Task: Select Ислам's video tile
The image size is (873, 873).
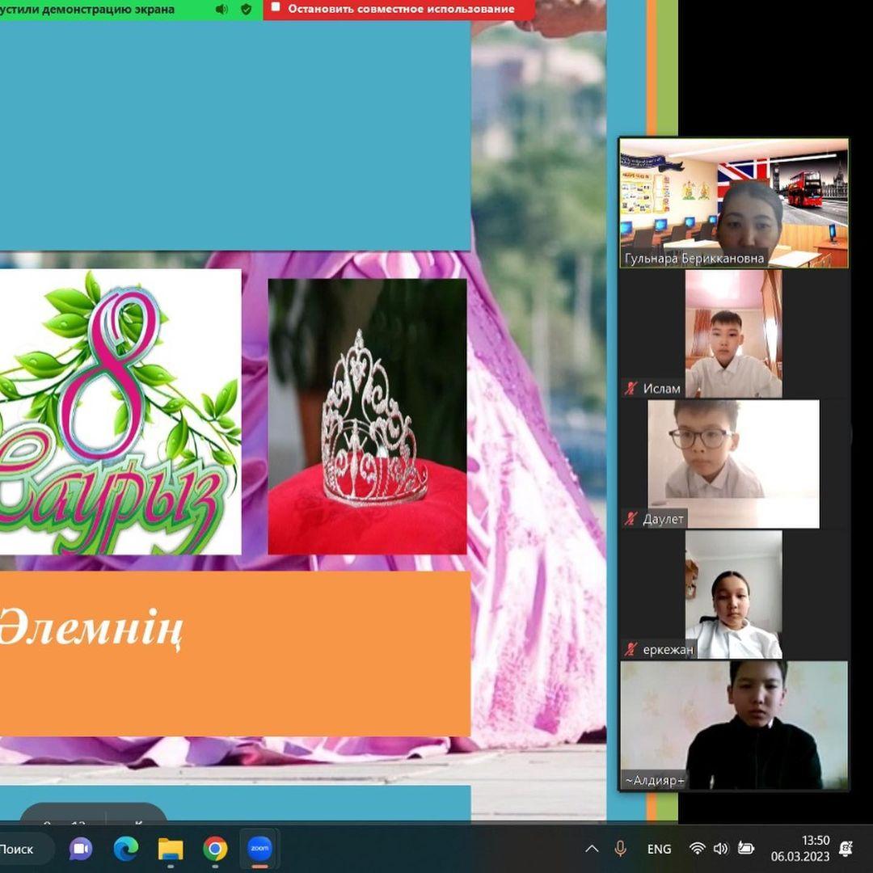Action: [x=734, y=334]
